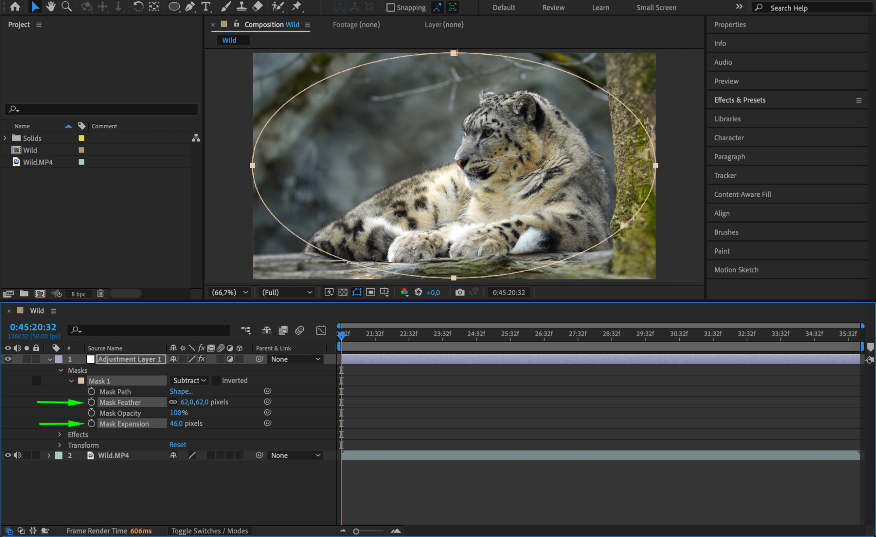Click the Transform Reset link
The image size is (876, 537).
pos(177,445)
